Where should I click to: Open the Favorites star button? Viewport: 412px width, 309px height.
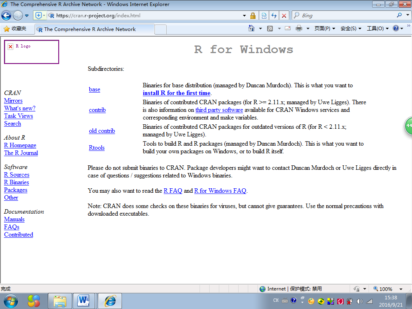click(15, 29)
